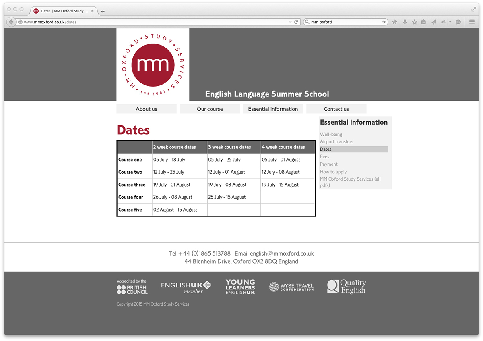Screen dimensions: 483x341
Task: Show bookmarks list icon in toolbar
Action: pyautogui.click(x=423, y=22)
